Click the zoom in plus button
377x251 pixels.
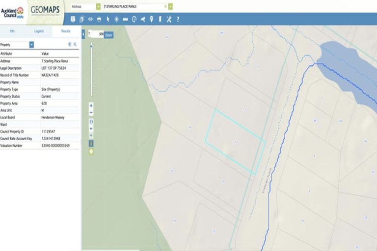[91, 105]
